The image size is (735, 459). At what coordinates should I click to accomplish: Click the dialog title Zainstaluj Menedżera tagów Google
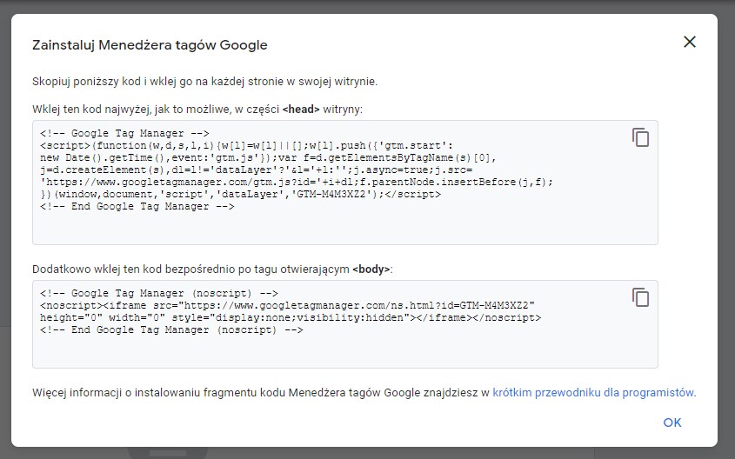tap(150, 44)
